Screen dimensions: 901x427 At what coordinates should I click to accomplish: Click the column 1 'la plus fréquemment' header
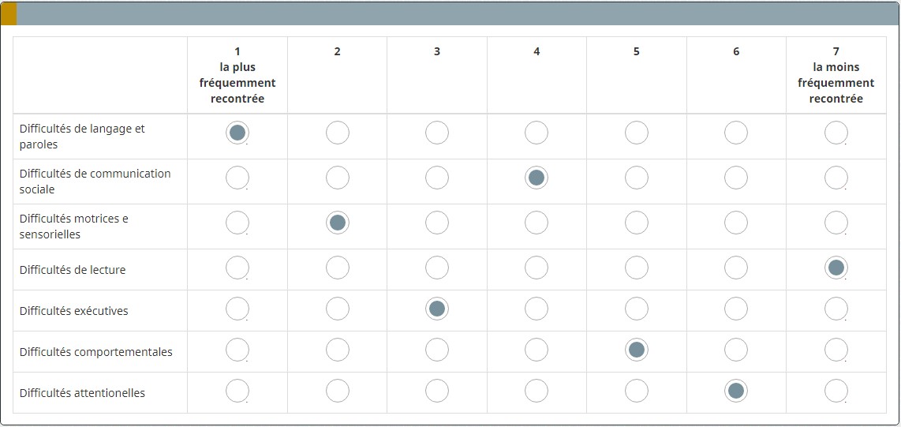point(237,75)
